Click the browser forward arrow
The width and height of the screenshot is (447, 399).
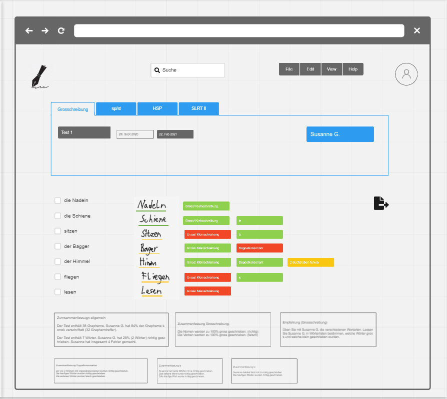[x=45, y=30]
